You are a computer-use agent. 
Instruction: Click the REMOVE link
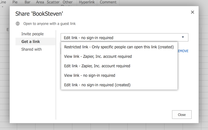coord(183,51)
